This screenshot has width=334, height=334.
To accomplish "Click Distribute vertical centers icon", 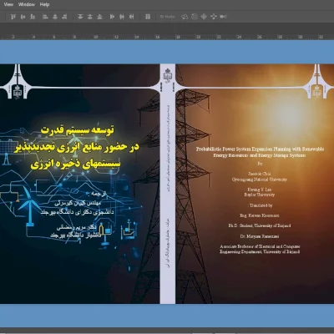I will (x=89, y=17).
